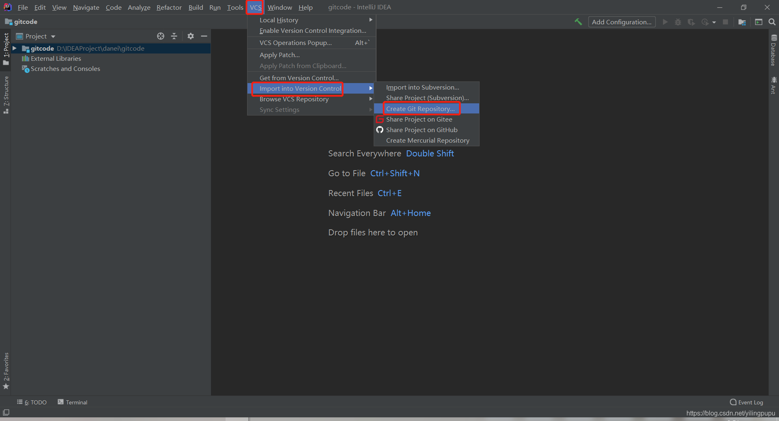Viewport: 779px width, 421px height.
Task: Choose Get from Version Control...
Action: click(312, 78)
